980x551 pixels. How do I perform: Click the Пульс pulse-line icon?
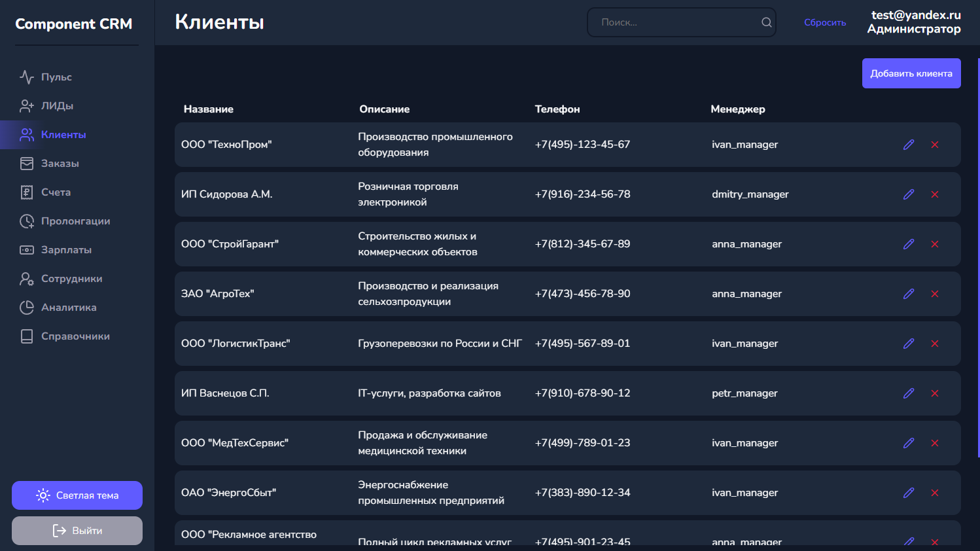27,77
